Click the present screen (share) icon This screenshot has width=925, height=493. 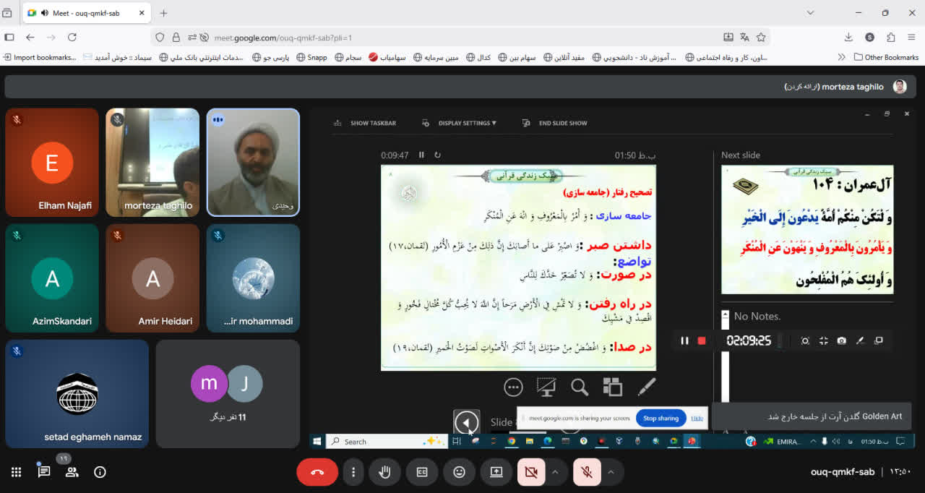point(496,472)
